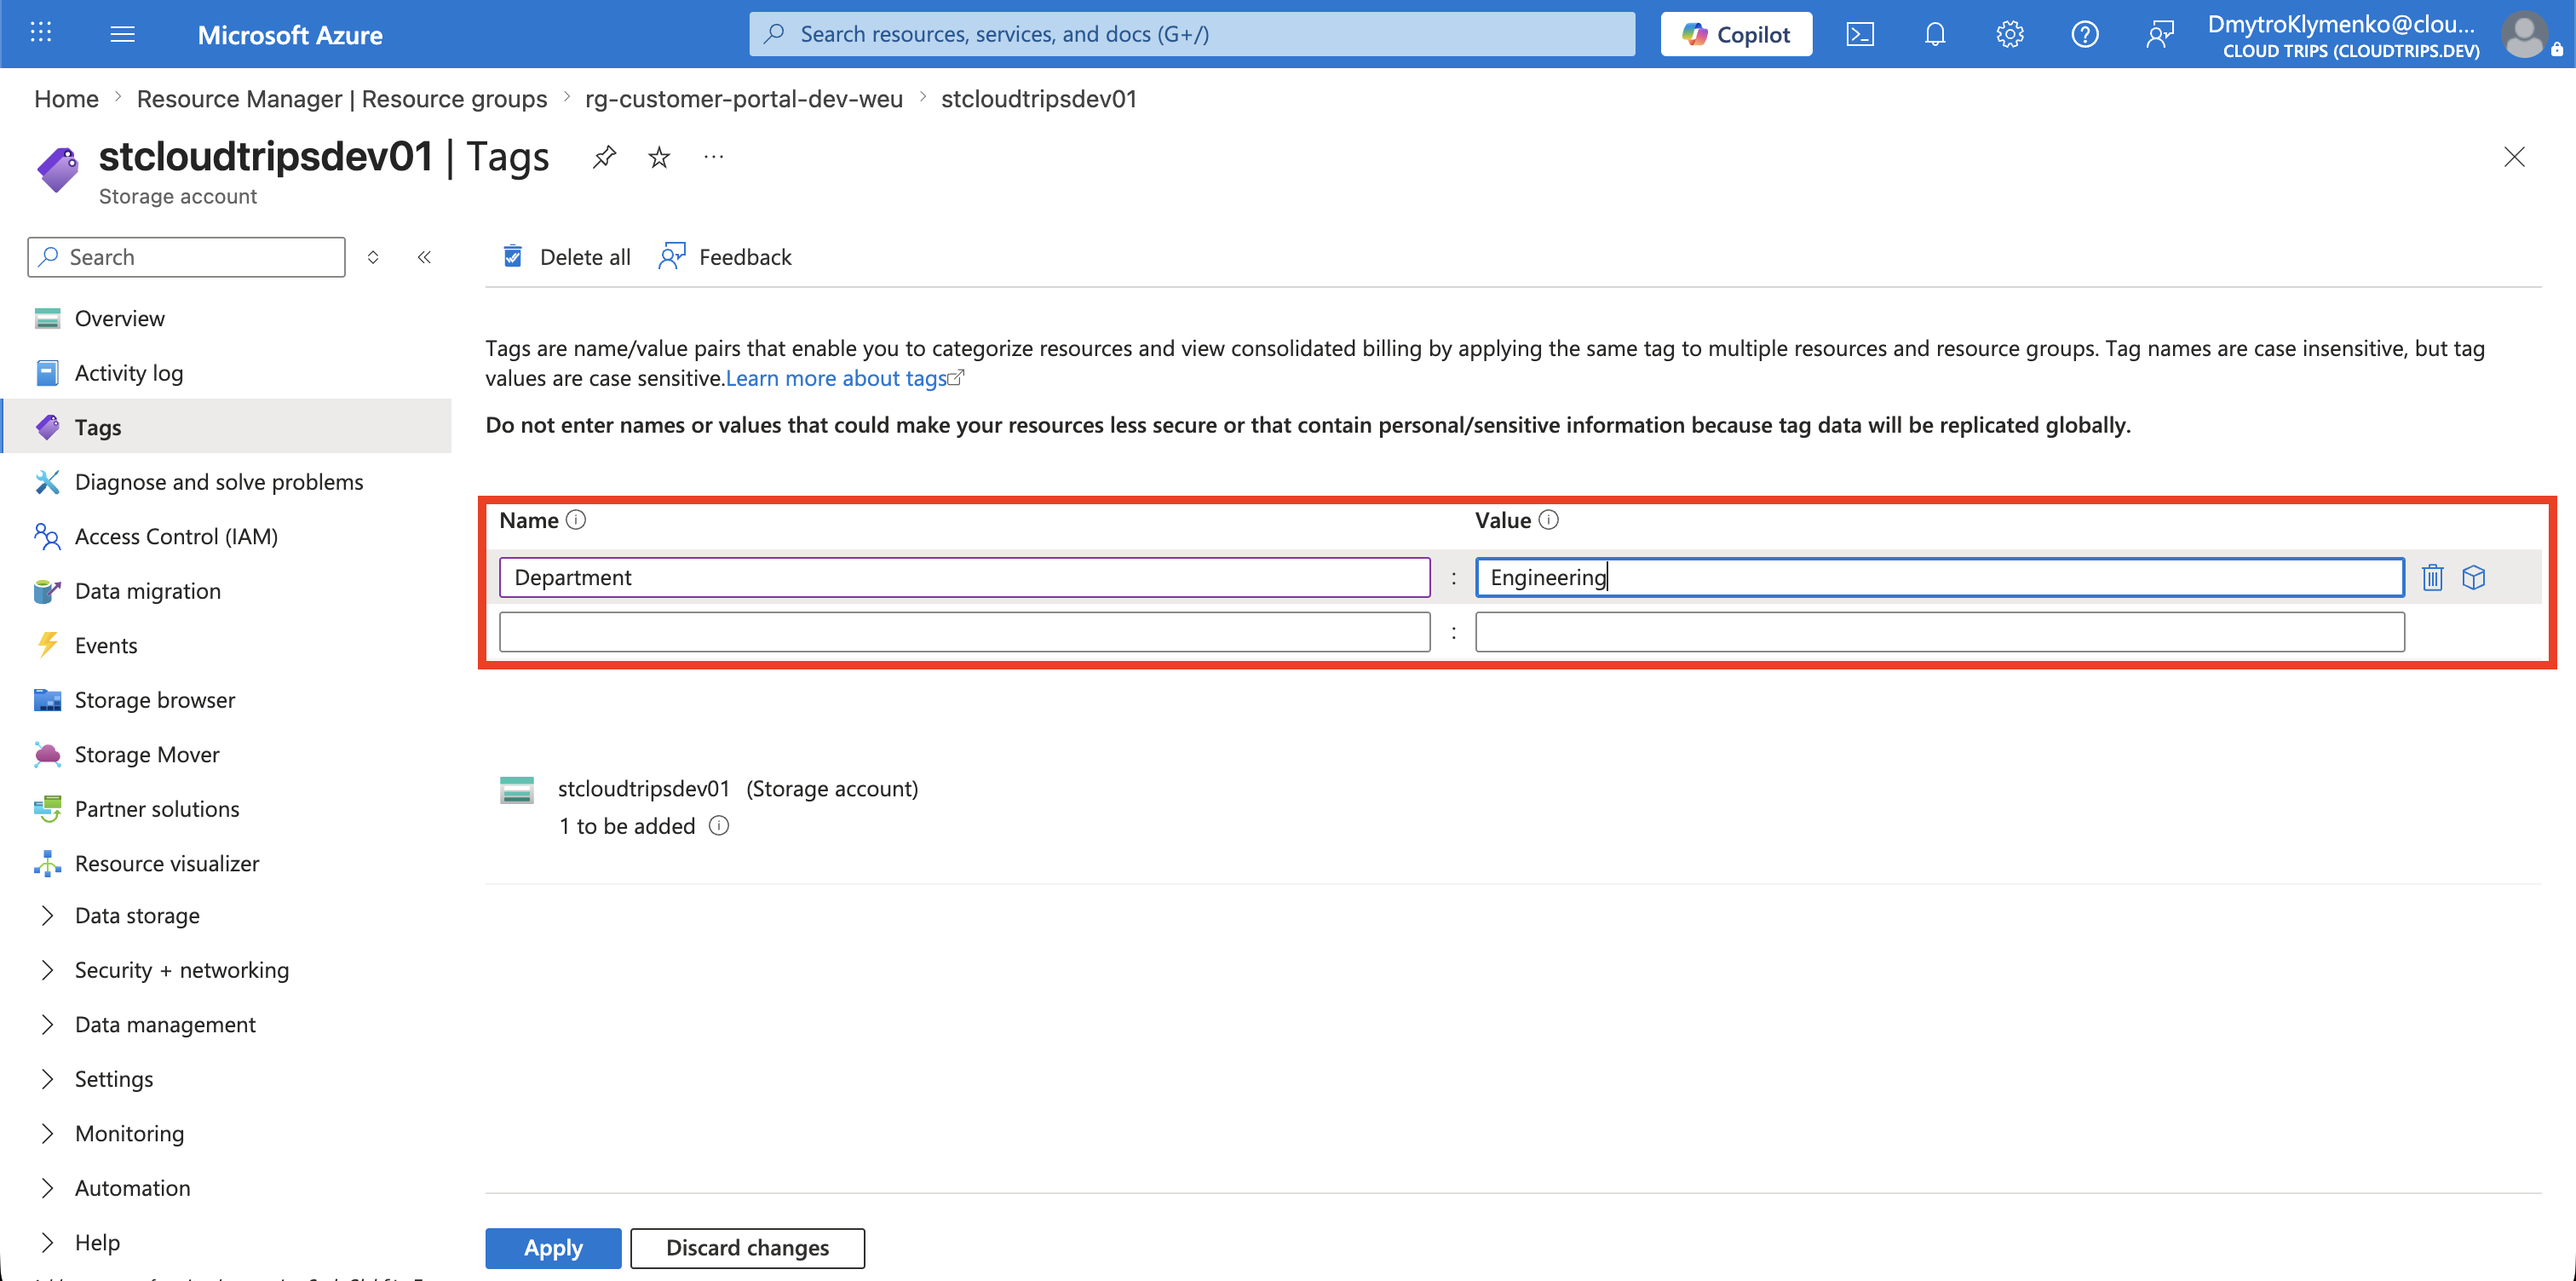Click Feedback in the toolbar
The width and height of the screenshot is (2576, 1281).
(725, 257)
